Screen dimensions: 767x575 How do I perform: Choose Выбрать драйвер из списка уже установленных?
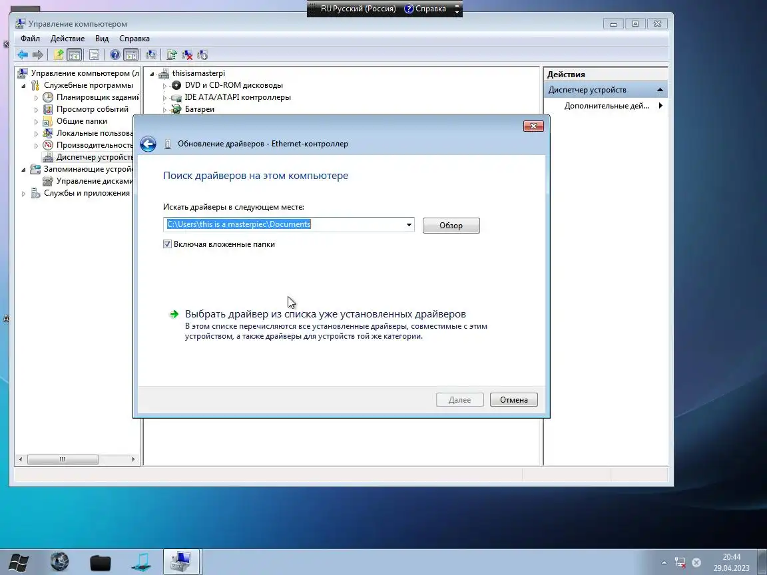(x=326, y=314)
